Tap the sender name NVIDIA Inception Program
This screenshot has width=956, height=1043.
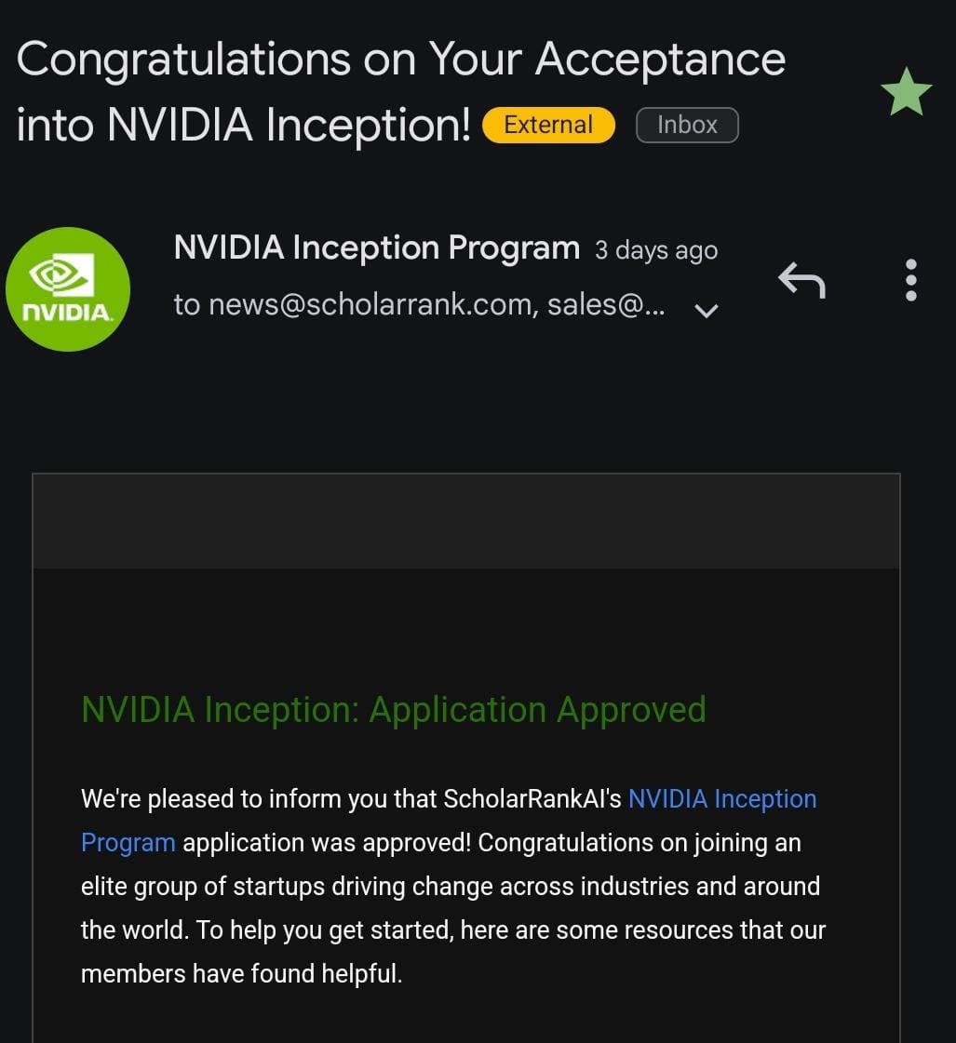coord(377,247)
